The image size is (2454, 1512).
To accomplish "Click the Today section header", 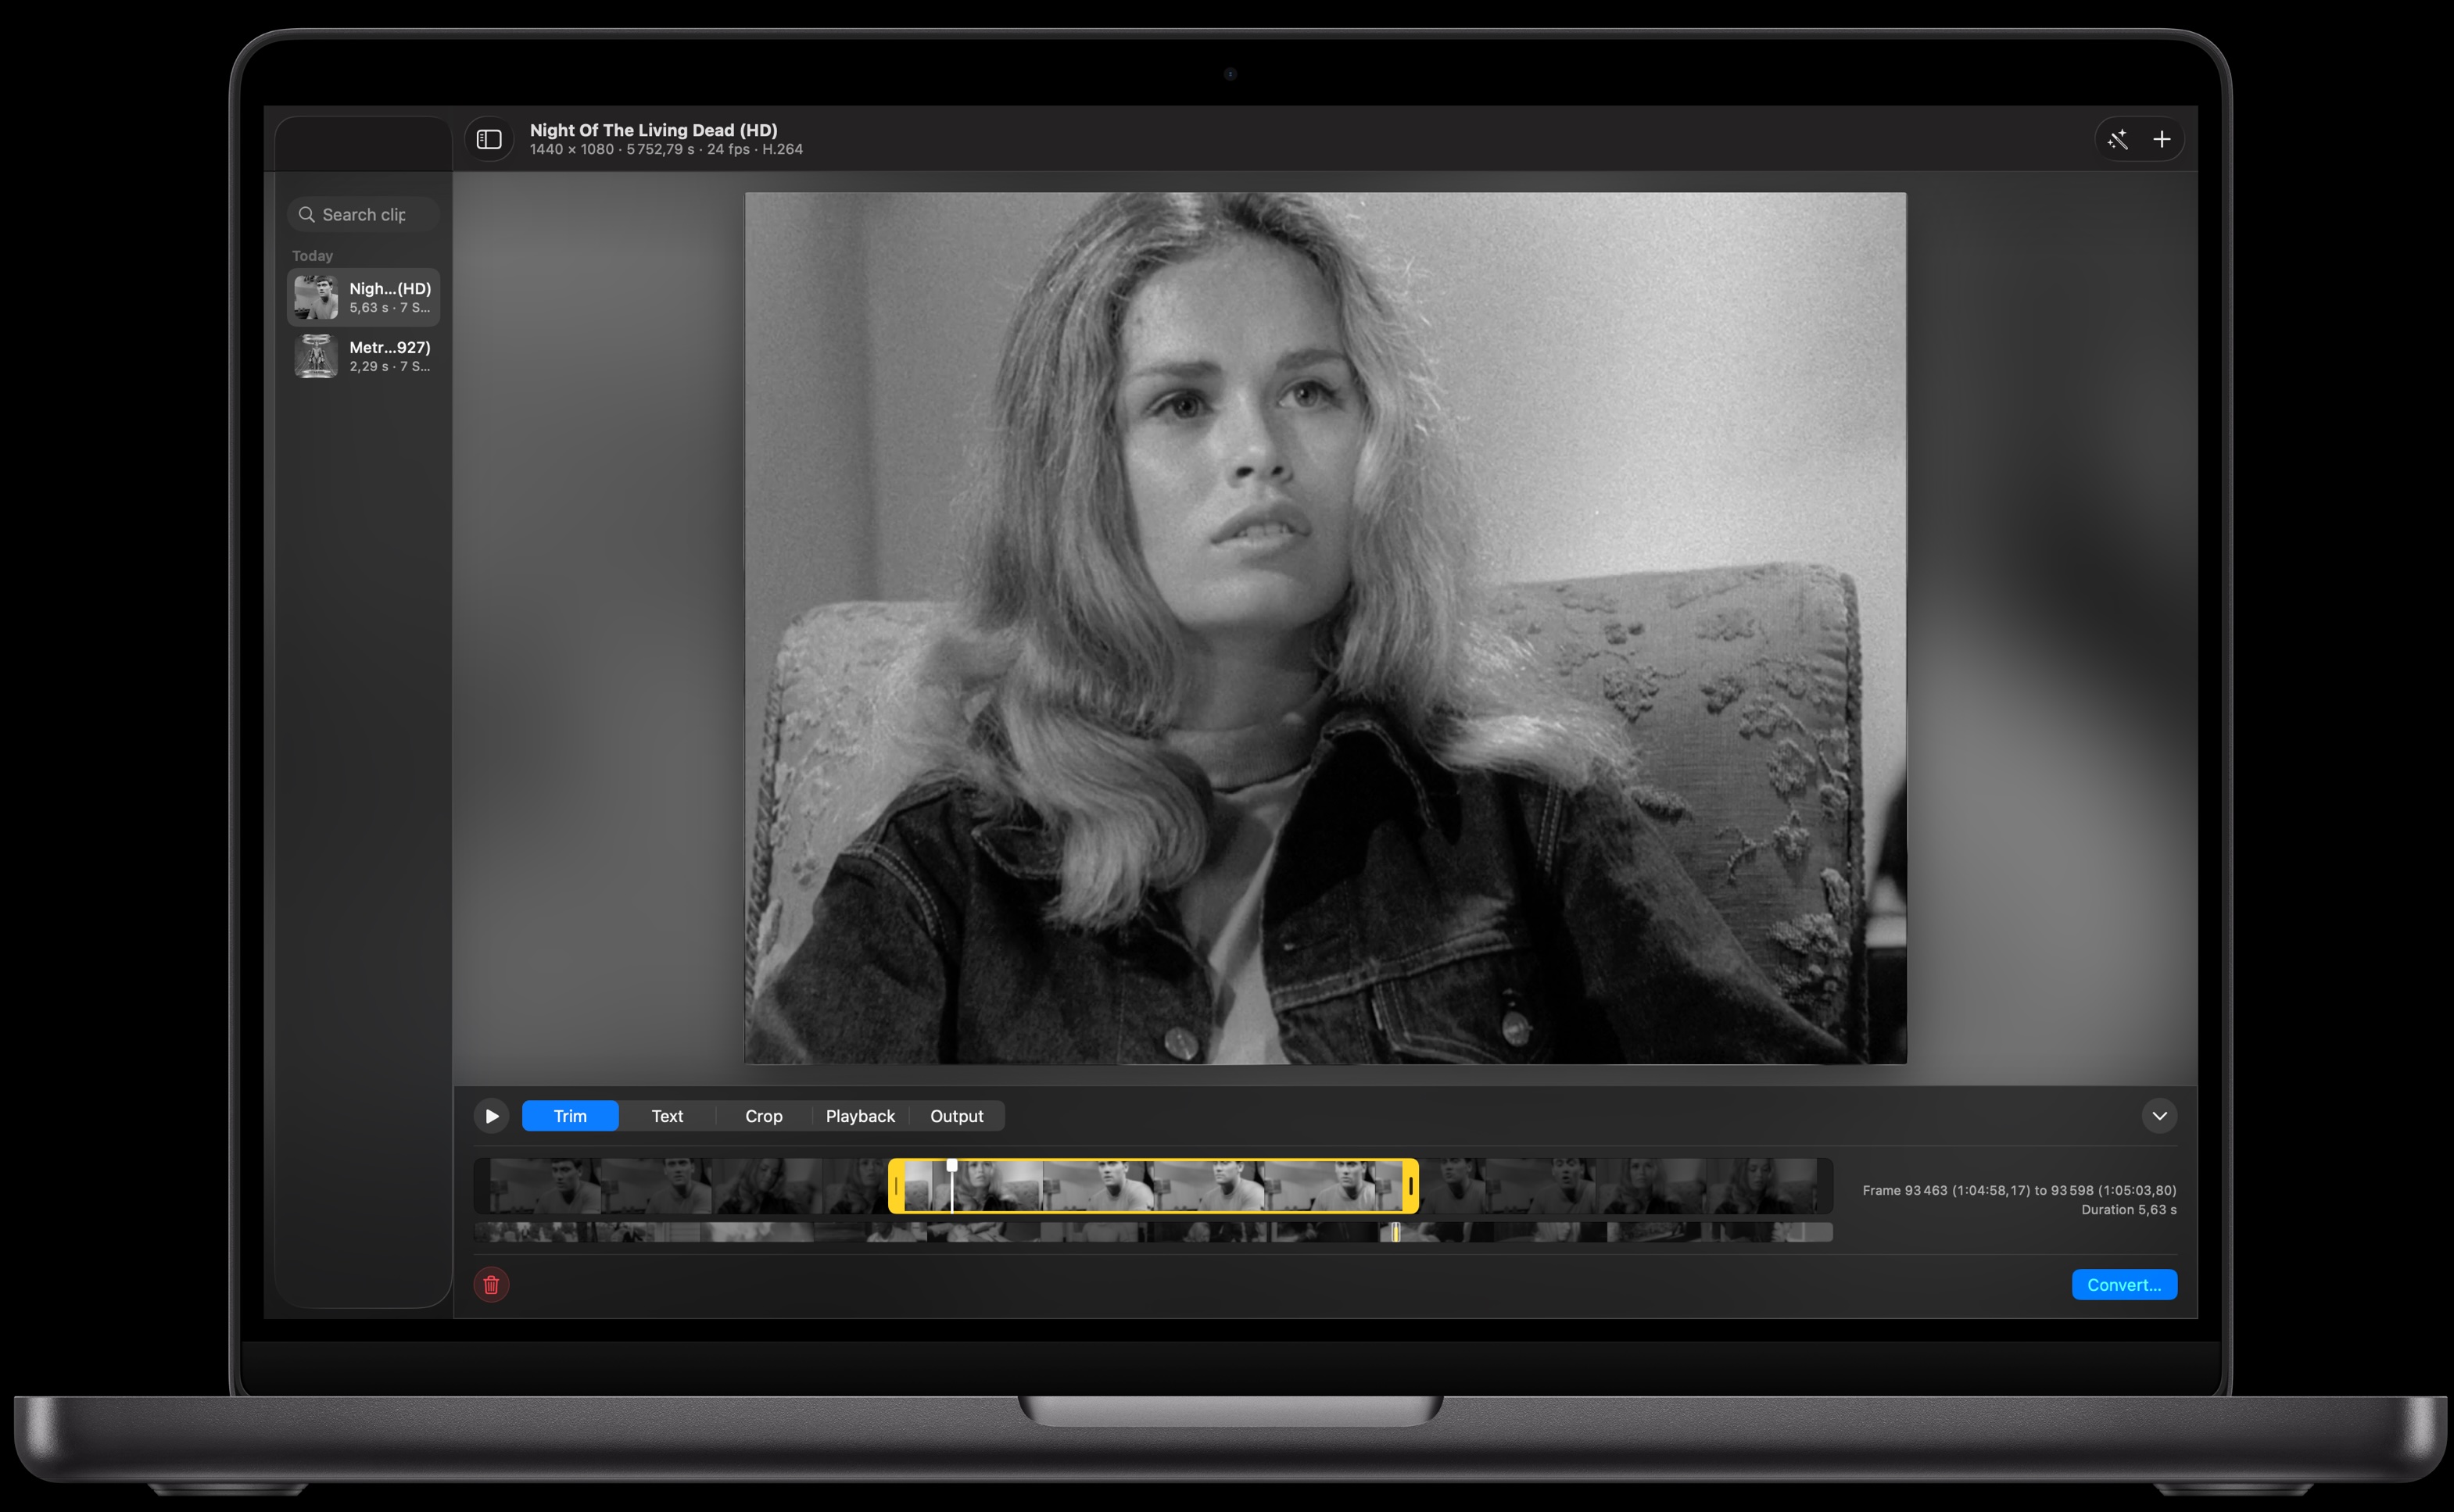I will (312, 256).
